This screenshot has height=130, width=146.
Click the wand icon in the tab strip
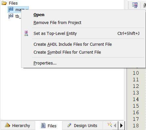(110, 125)
